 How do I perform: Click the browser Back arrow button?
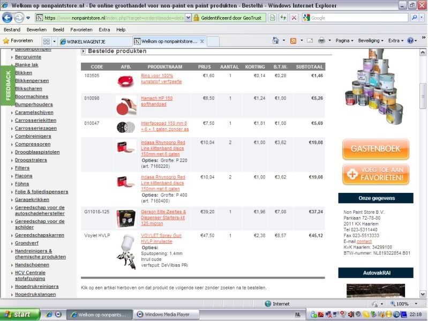(7, 18)
